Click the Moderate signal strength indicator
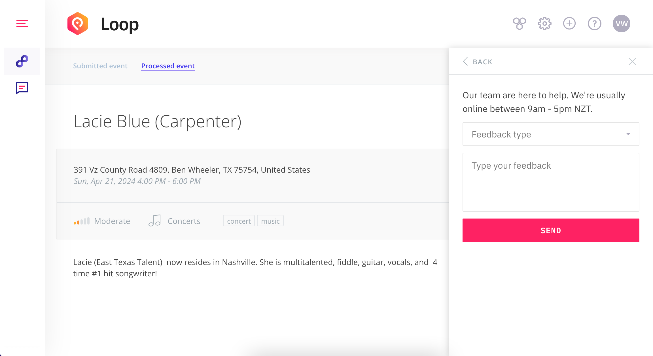Screen dimensions: 653x356 pos(82,221)
